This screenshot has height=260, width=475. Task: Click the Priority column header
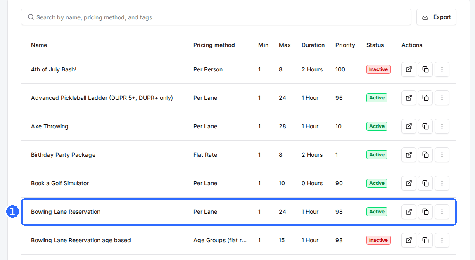tap(345, 45)
